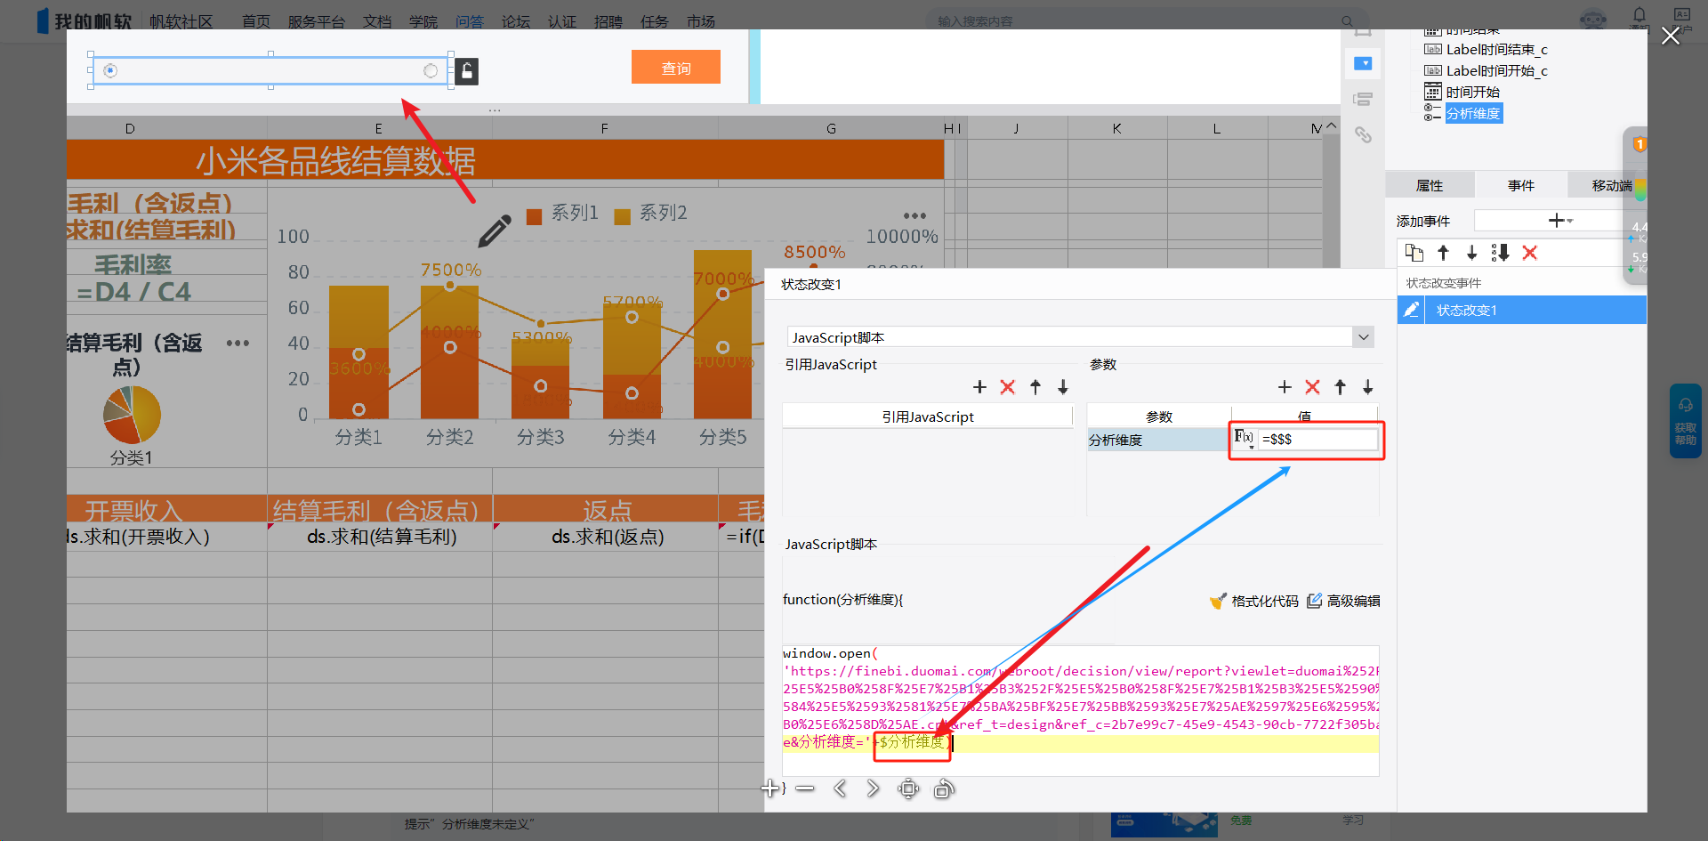Select the last radio option in widget

tap(431, 71)
